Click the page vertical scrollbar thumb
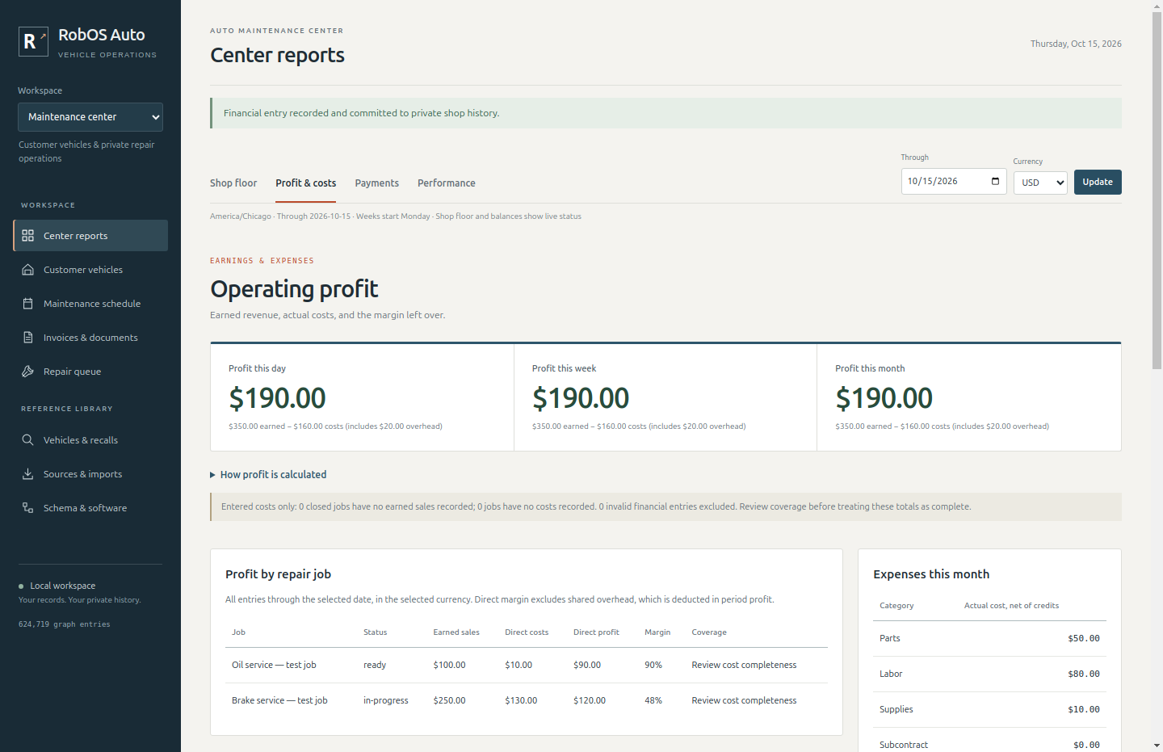This screenshot has width=1163, height=752. 1157,191
